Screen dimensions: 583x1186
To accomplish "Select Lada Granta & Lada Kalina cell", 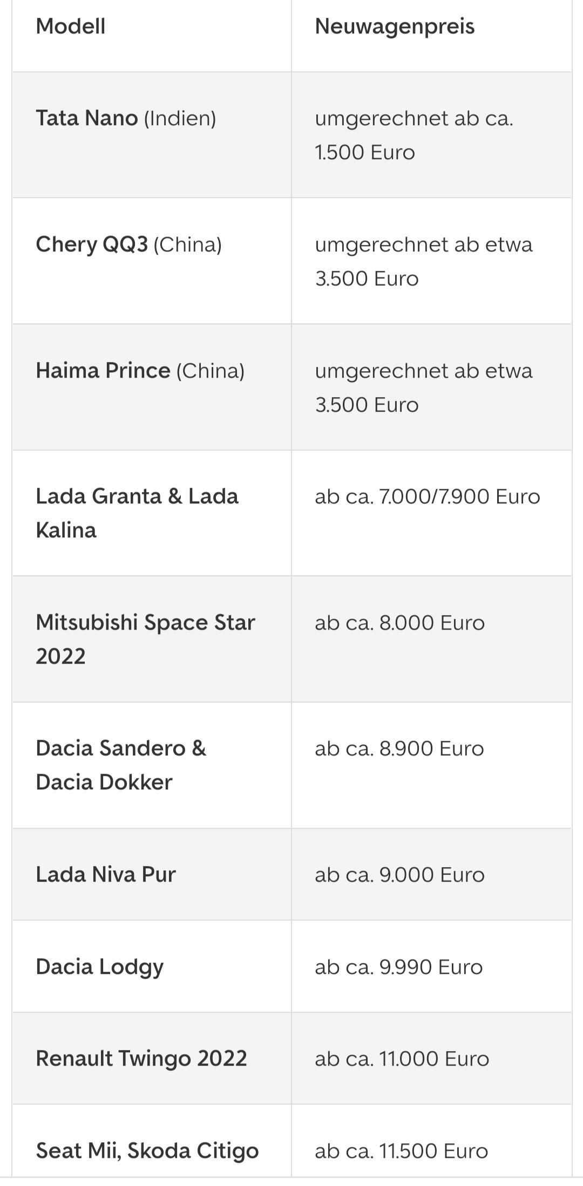I will 137,513.
